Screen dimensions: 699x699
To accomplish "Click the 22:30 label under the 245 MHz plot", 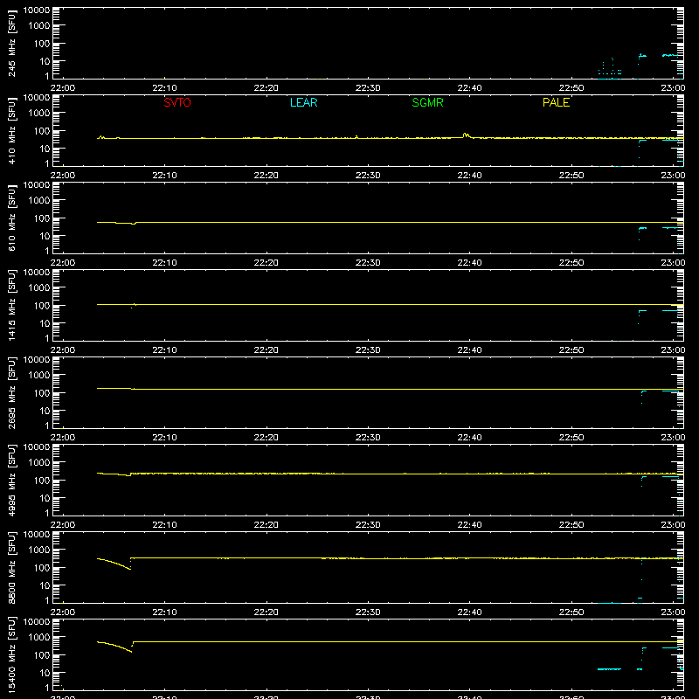I will (368, 88).
